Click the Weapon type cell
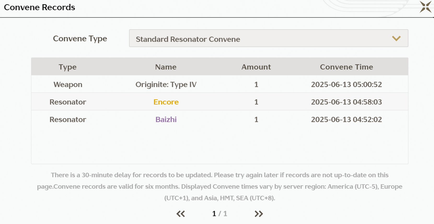Screen dimensions: 434x224 68,85
